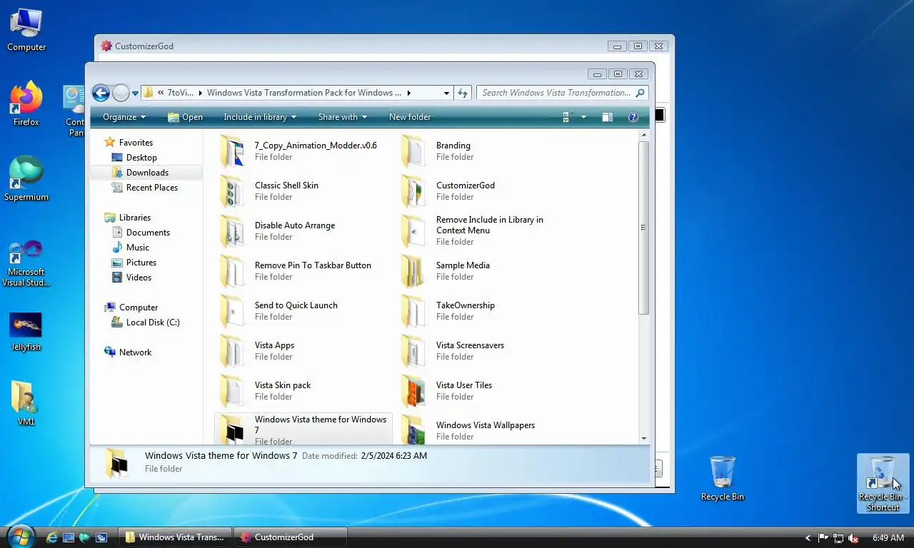Select the Sample Media folder
This screenshot has height=548, width=914.
click(483, 270)
